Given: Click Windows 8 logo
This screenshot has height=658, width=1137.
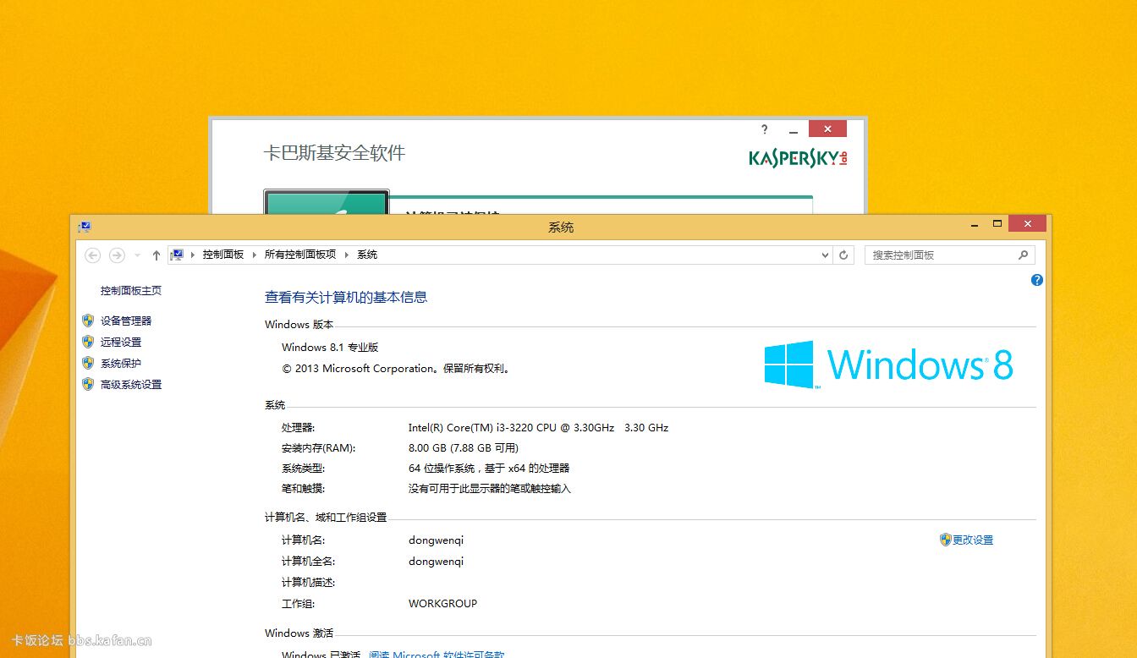Looking at the screenshot, I should coord(888,365).
